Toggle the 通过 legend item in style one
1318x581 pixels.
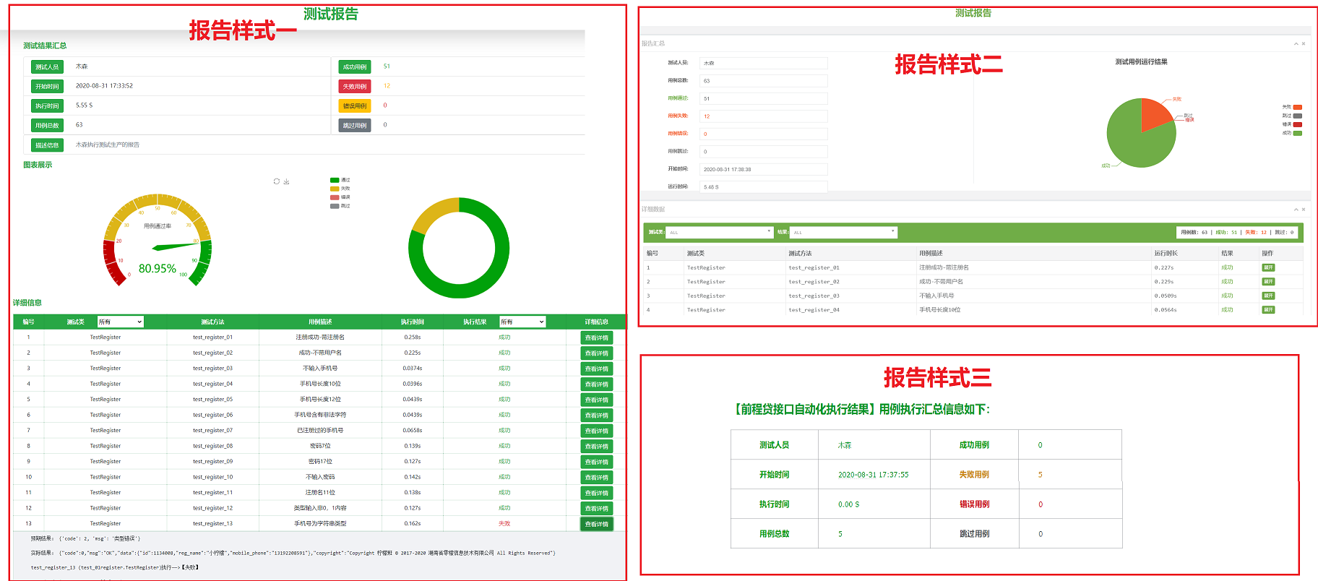340,180
